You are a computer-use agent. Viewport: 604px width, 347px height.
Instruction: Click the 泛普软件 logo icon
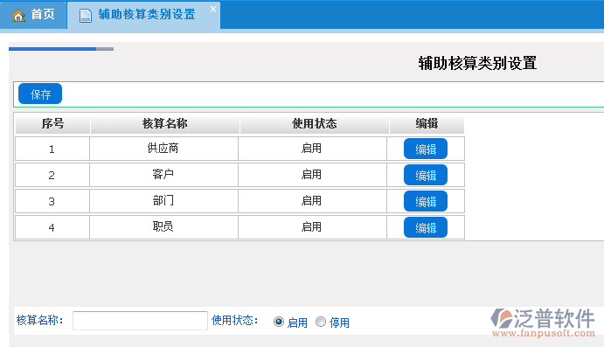(501, 318)
